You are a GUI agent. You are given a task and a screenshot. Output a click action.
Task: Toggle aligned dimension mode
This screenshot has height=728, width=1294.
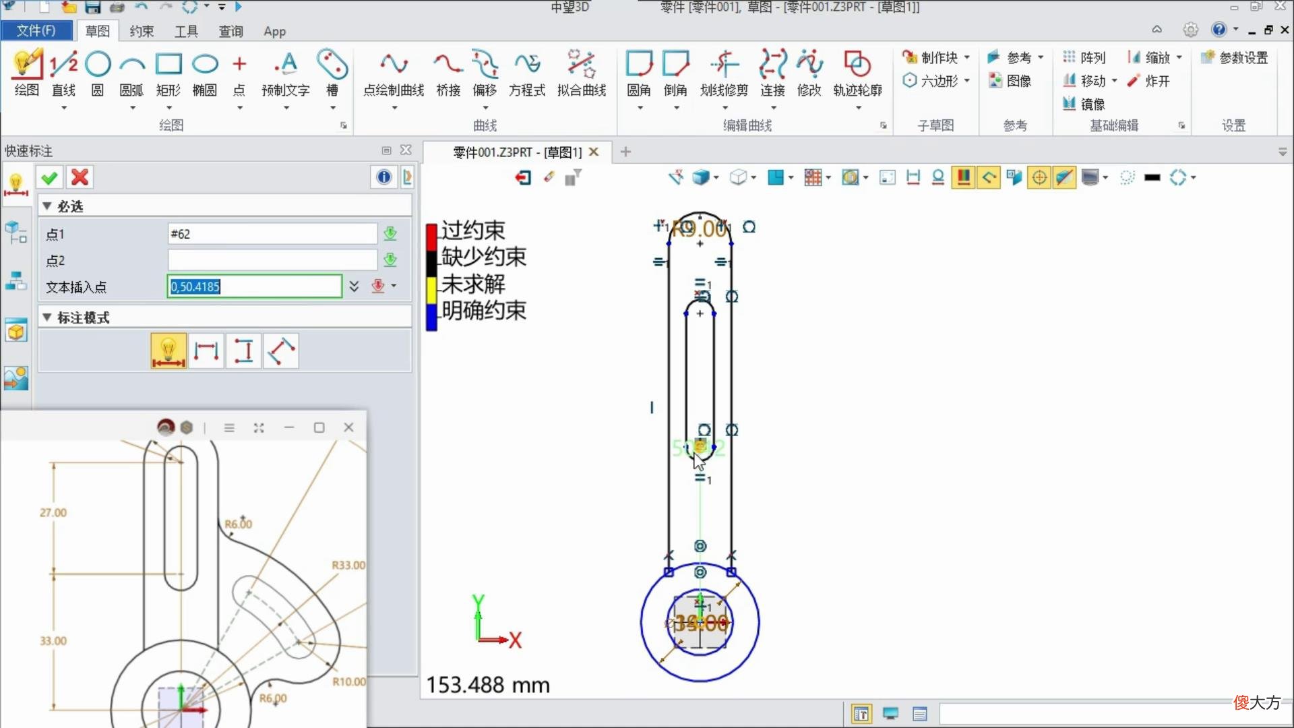(280, 351)
